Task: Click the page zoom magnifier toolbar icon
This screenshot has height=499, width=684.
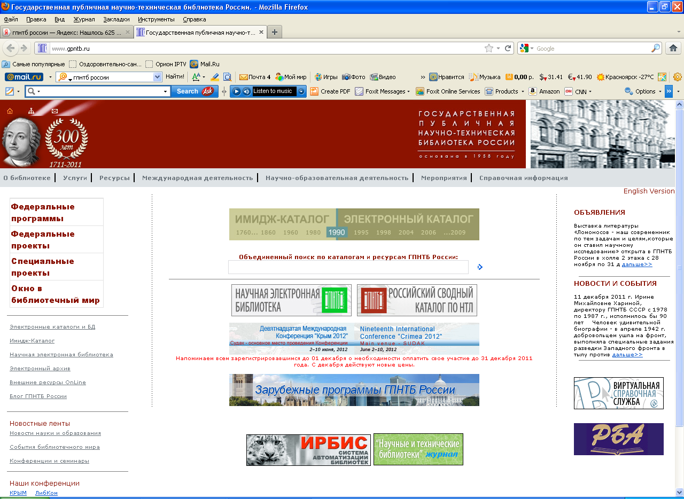Action: pyautogui.click(x=227, y=77)
